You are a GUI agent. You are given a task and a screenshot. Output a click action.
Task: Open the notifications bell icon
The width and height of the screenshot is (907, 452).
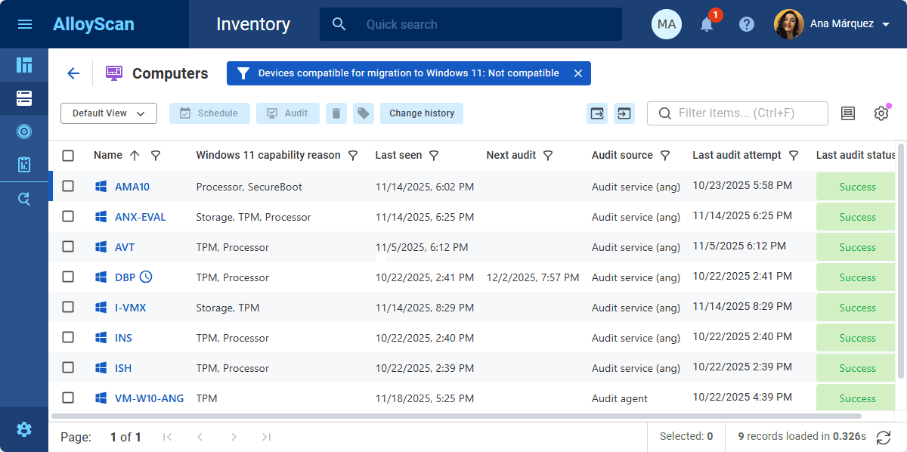click(706, 24)
